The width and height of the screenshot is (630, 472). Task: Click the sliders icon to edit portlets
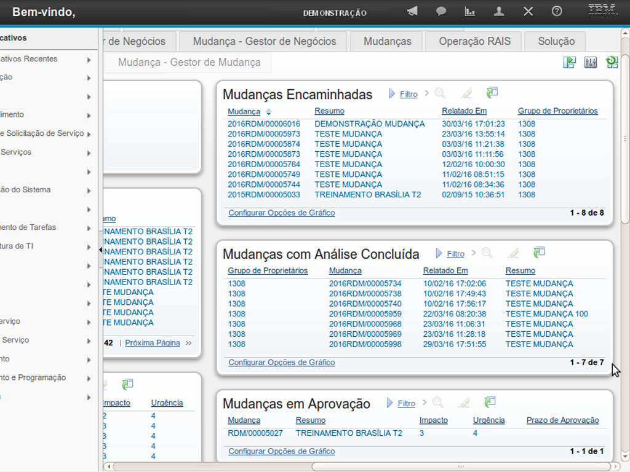coord(591,62)
